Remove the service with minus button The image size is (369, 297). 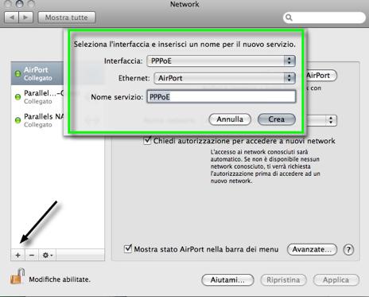pyautogui.click(x=32, y=255)
